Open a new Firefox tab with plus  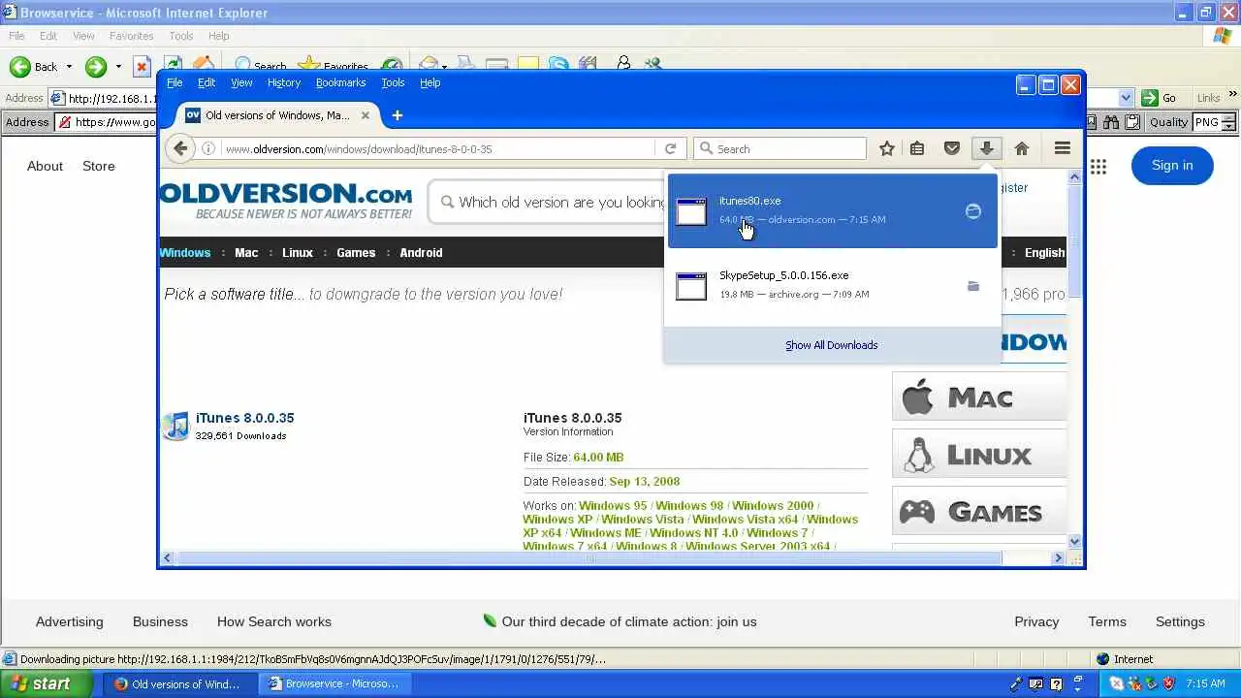397,115
